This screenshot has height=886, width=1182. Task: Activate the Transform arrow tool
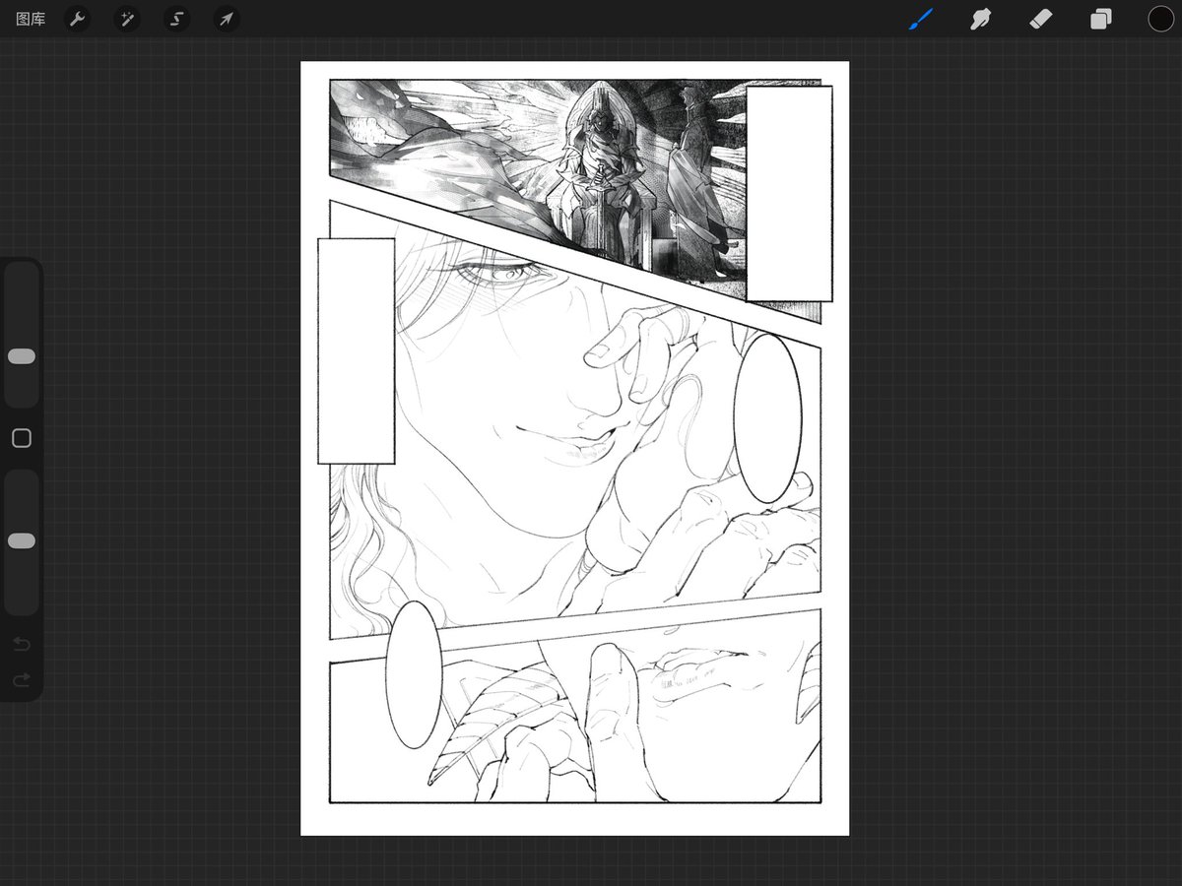tap(227, 19)
